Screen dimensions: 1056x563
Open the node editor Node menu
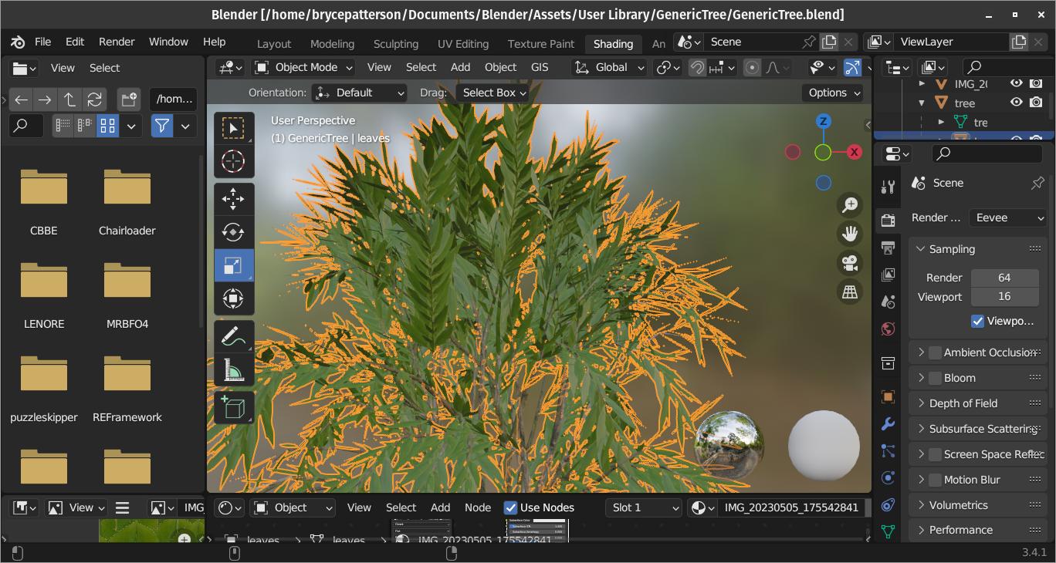coord(477,507)
